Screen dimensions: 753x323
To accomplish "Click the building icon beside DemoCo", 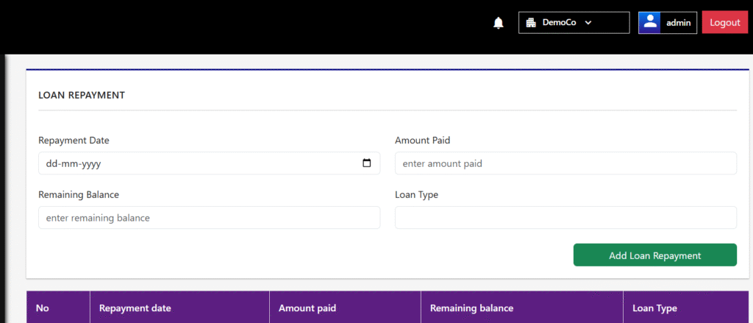I will click(x=531, y=23).
